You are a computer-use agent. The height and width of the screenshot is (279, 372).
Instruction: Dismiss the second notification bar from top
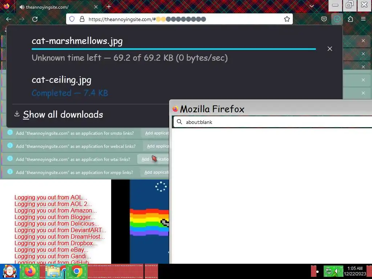click(363, 54)
